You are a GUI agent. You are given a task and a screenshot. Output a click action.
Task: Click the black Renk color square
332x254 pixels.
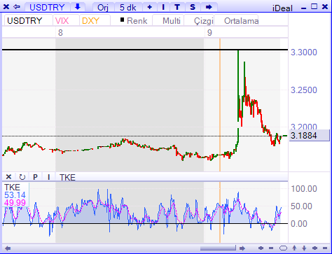point(122,20)
